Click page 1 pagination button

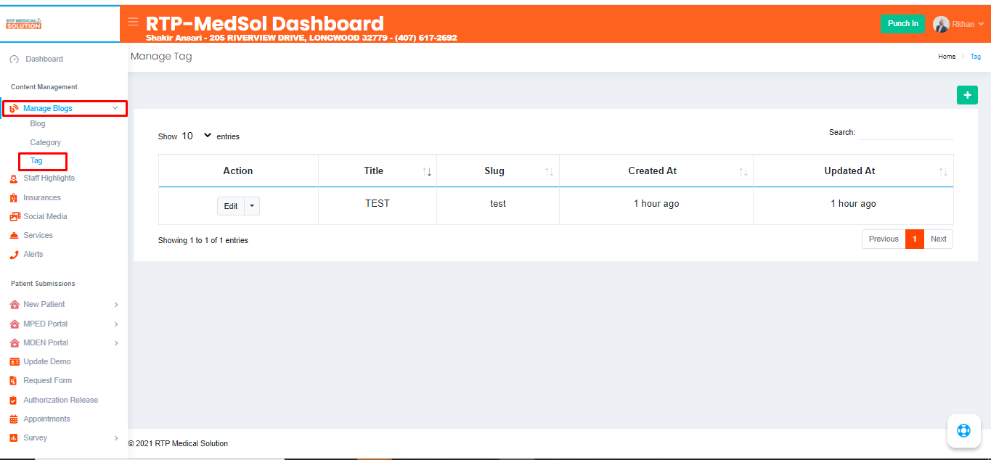pyautogui.click(x=915, y=239)
